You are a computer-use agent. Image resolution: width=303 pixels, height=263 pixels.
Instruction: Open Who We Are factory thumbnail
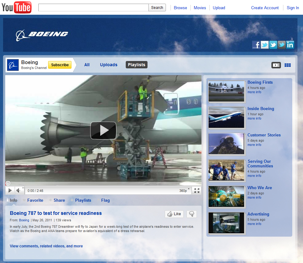coord(226,196)
